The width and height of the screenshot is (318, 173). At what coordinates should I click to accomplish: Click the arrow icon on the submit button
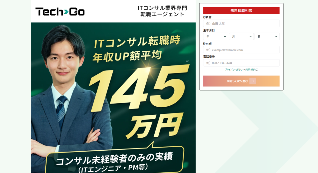click(x=253, y=81)
